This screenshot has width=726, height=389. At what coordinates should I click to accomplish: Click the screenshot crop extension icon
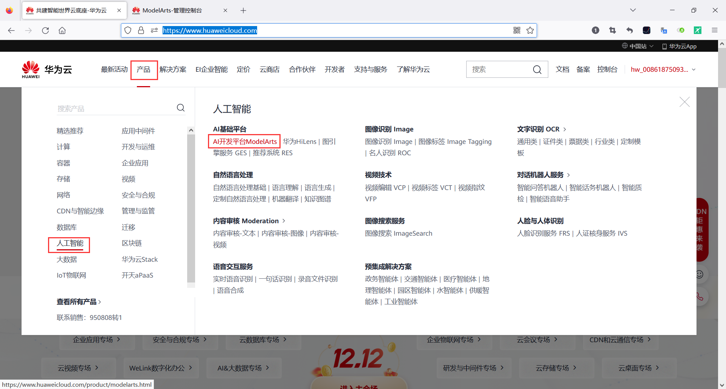click(613, 30)
